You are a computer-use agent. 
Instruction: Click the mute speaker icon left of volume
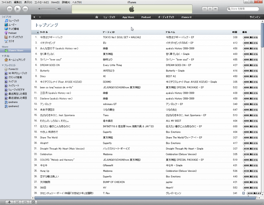(x=39, y=9)
